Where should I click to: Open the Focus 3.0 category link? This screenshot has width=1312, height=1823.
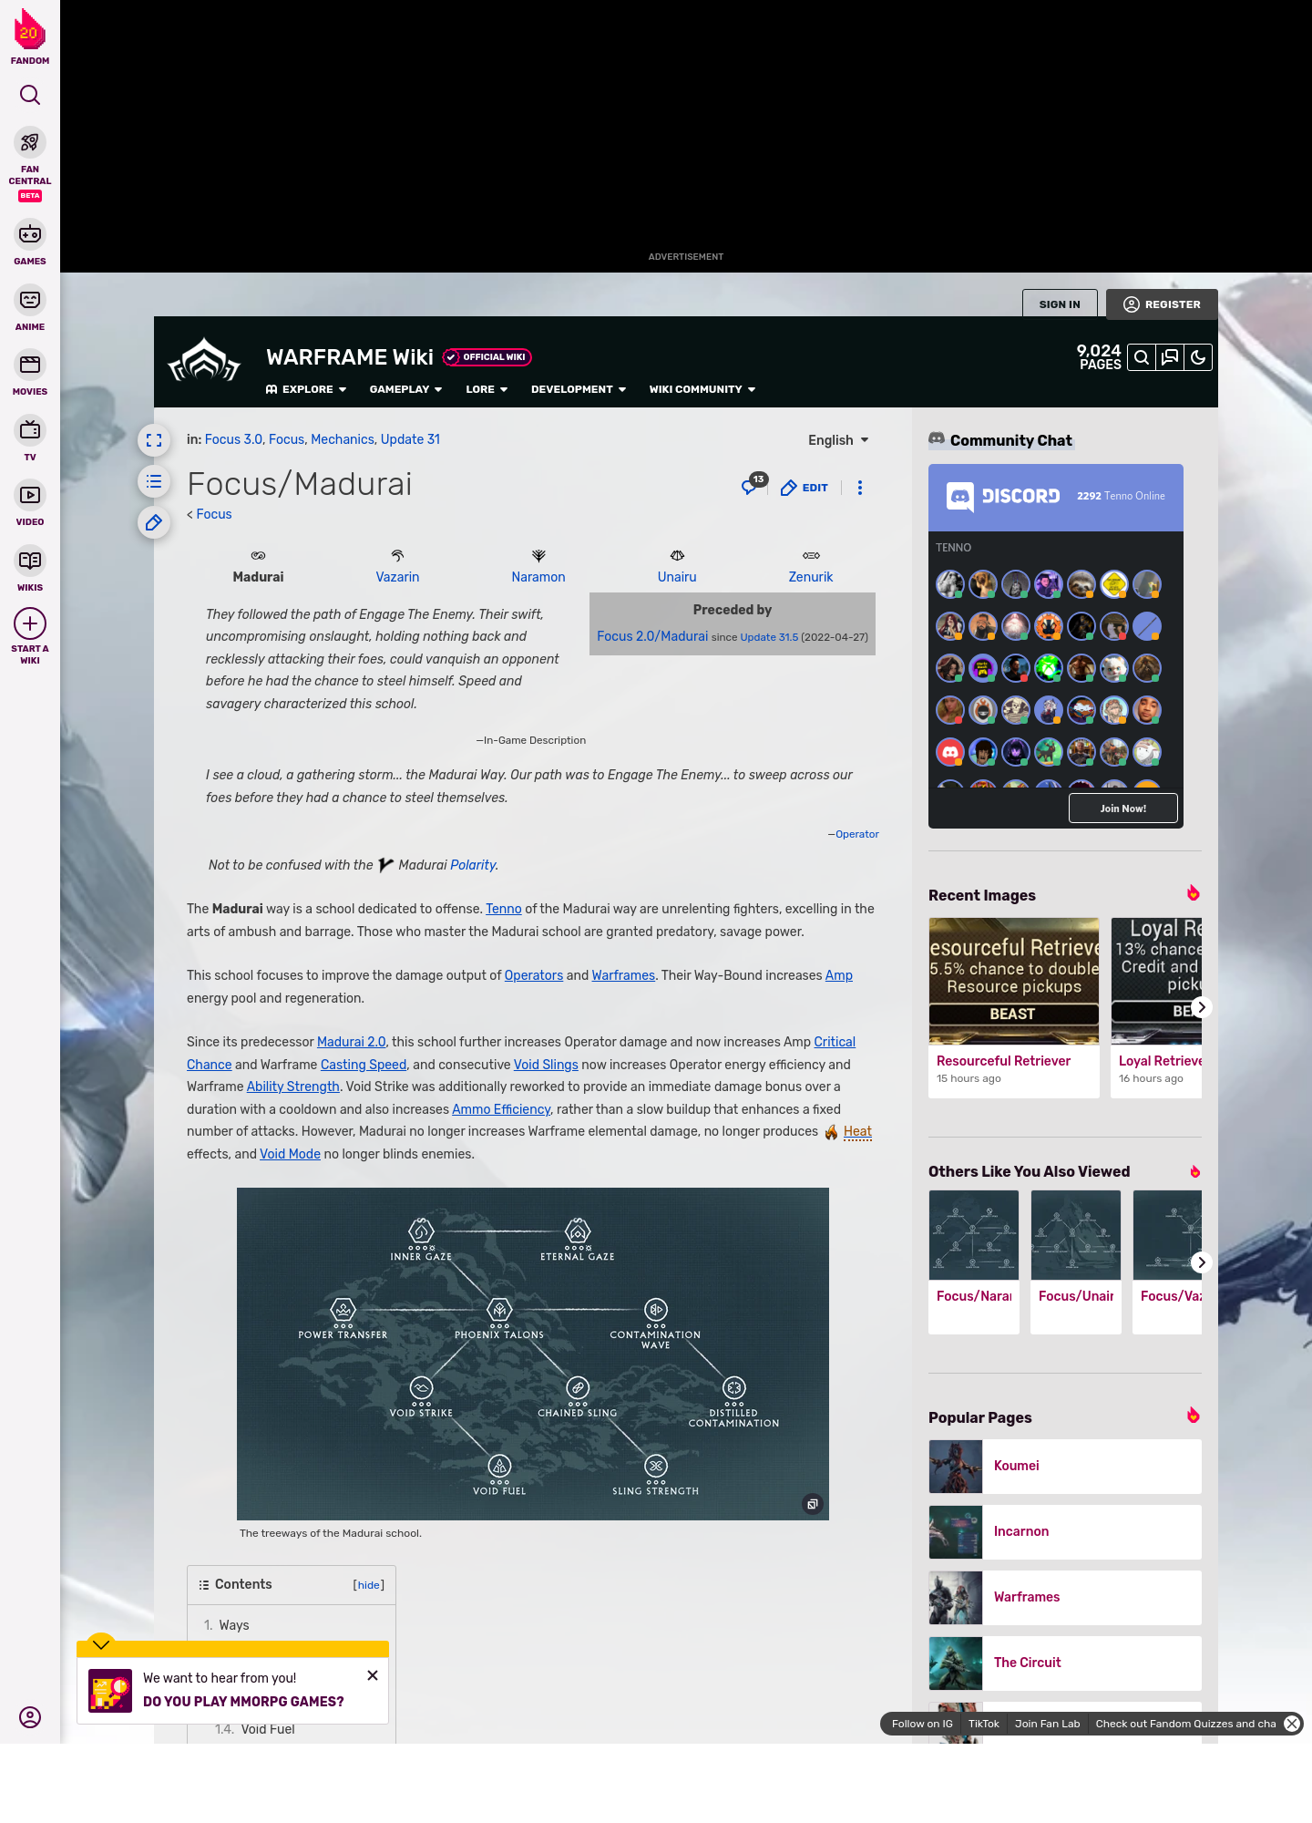coord(233,439)
